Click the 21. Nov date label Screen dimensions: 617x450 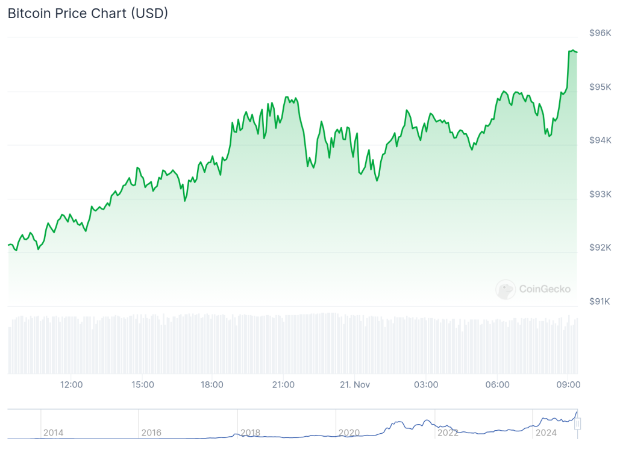(354, 385)
